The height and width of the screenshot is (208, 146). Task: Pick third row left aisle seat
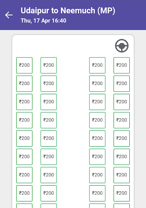(x=49, y=102)
